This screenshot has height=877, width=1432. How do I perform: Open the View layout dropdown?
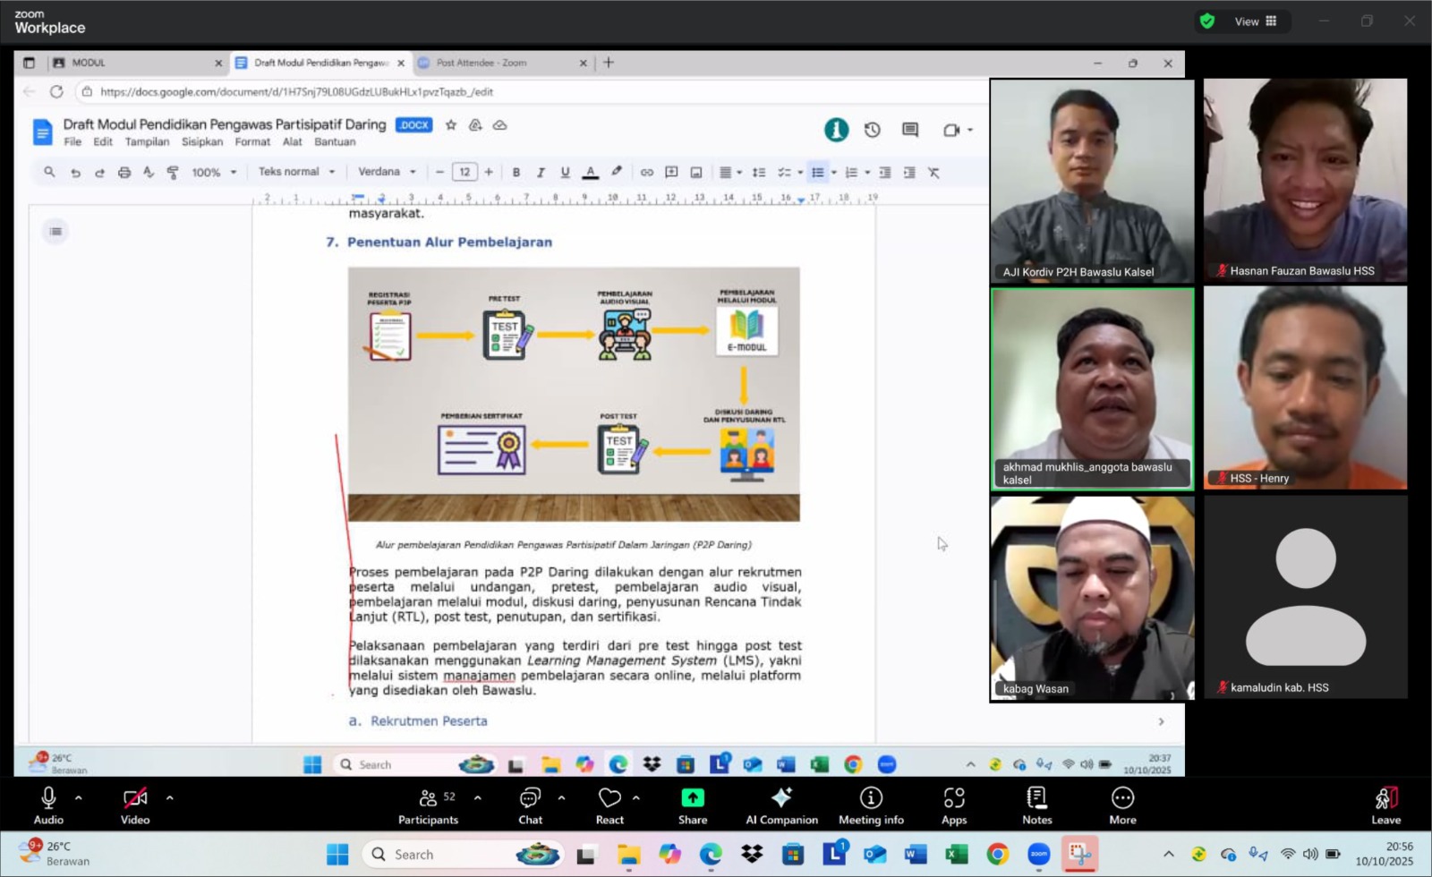coord(1255,21)
